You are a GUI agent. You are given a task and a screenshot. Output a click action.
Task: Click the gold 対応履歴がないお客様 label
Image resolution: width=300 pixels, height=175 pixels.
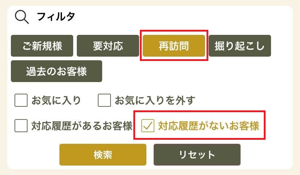pyautogui.click(x=209, y=126)
